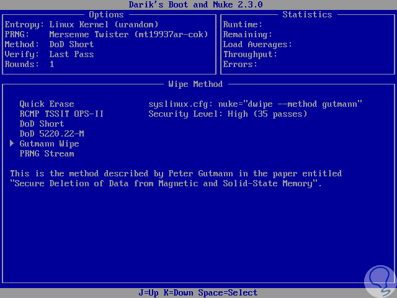Click the J=Up K=Down Space=Select hint bar
Screen dimensions: 397x298
198,293
